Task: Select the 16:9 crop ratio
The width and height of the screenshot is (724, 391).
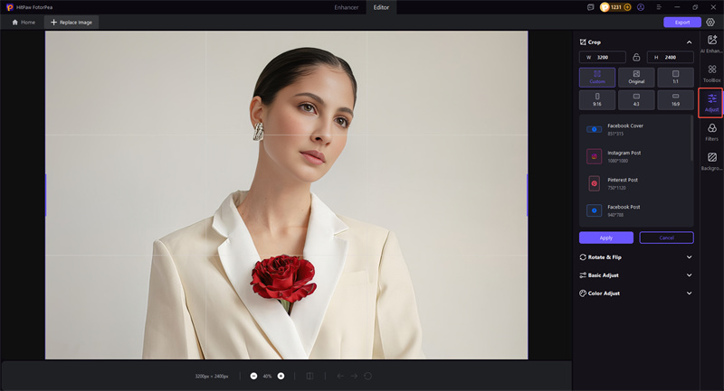Action: point(675,99)
